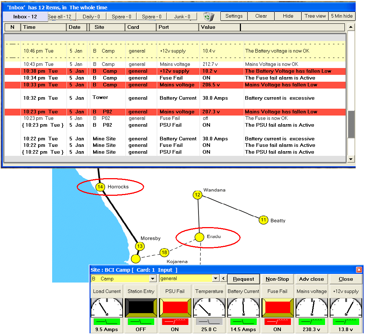Click the recycle bin icon in toolbar

click(x=209, y=17)
